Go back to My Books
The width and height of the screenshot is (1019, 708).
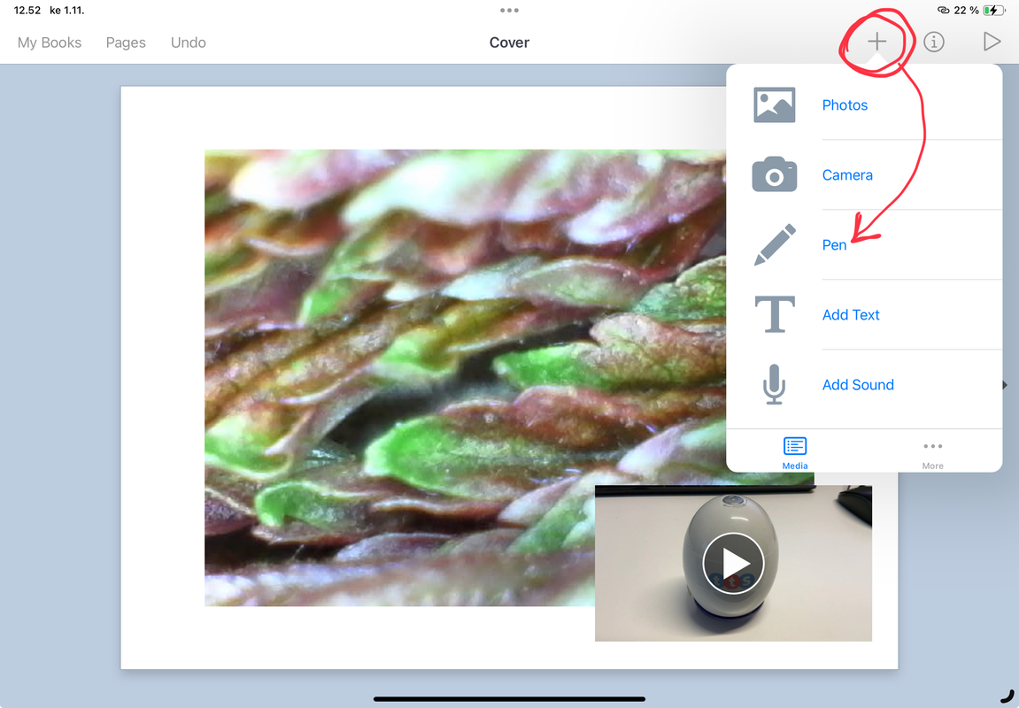(x=50, y=42)
